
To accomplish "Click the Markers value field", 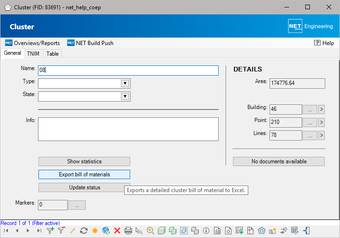I will [x=53, y=205].
